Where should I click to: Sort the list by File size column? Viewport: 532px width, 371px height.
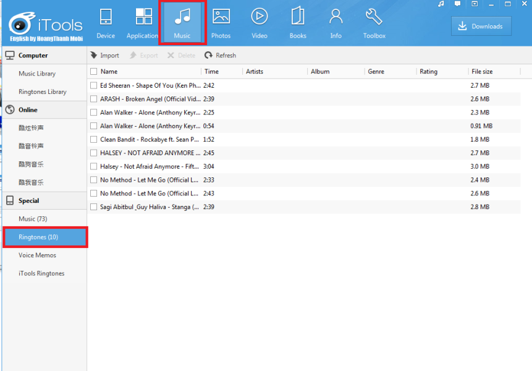pyautogui.click(x=481, y=72)
